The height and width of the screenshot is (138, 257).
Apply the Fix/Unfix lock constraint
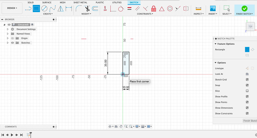154,8
